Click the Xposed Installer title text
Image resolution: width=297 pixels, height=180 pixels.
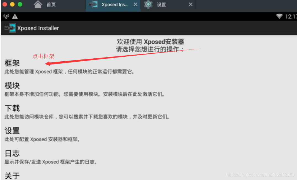click(x=38, y=28)
